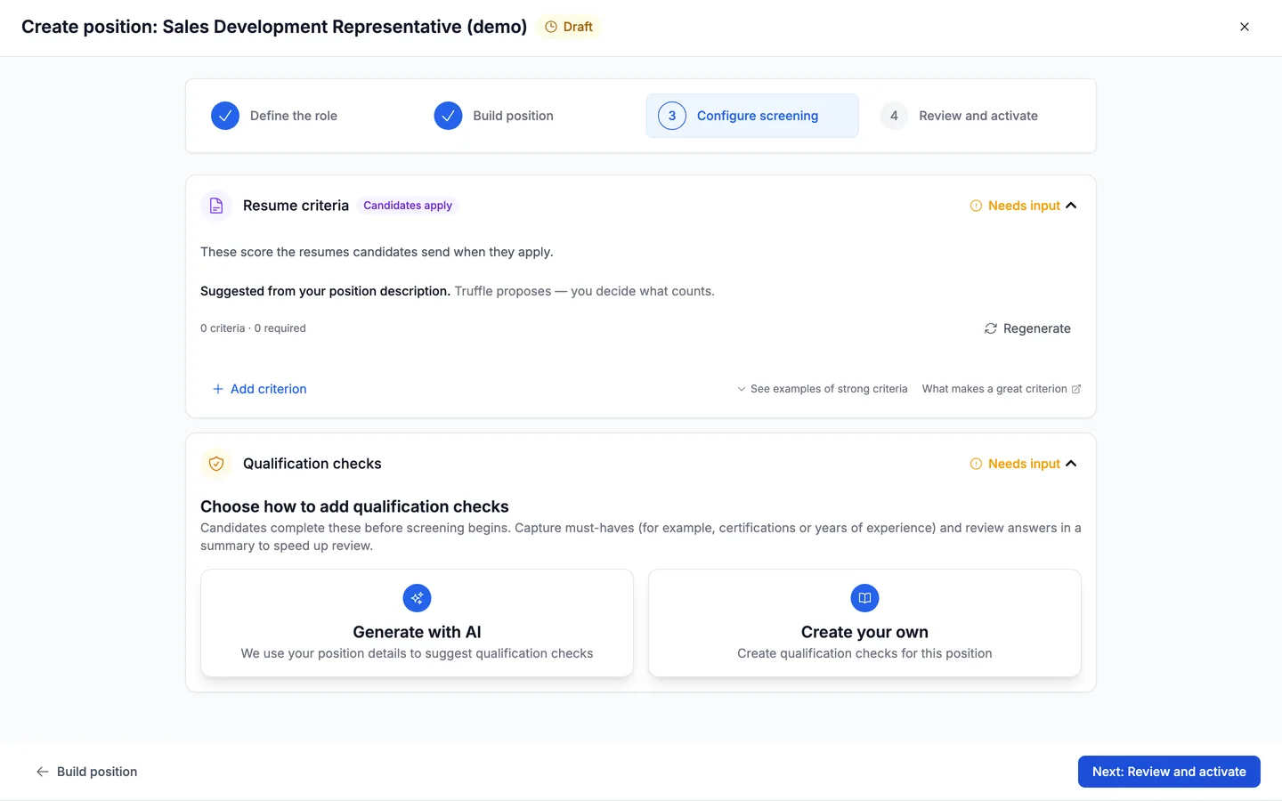
Task: Expand See examples of strong criteria
Action: pyautogui.click(x=822, y=389)
